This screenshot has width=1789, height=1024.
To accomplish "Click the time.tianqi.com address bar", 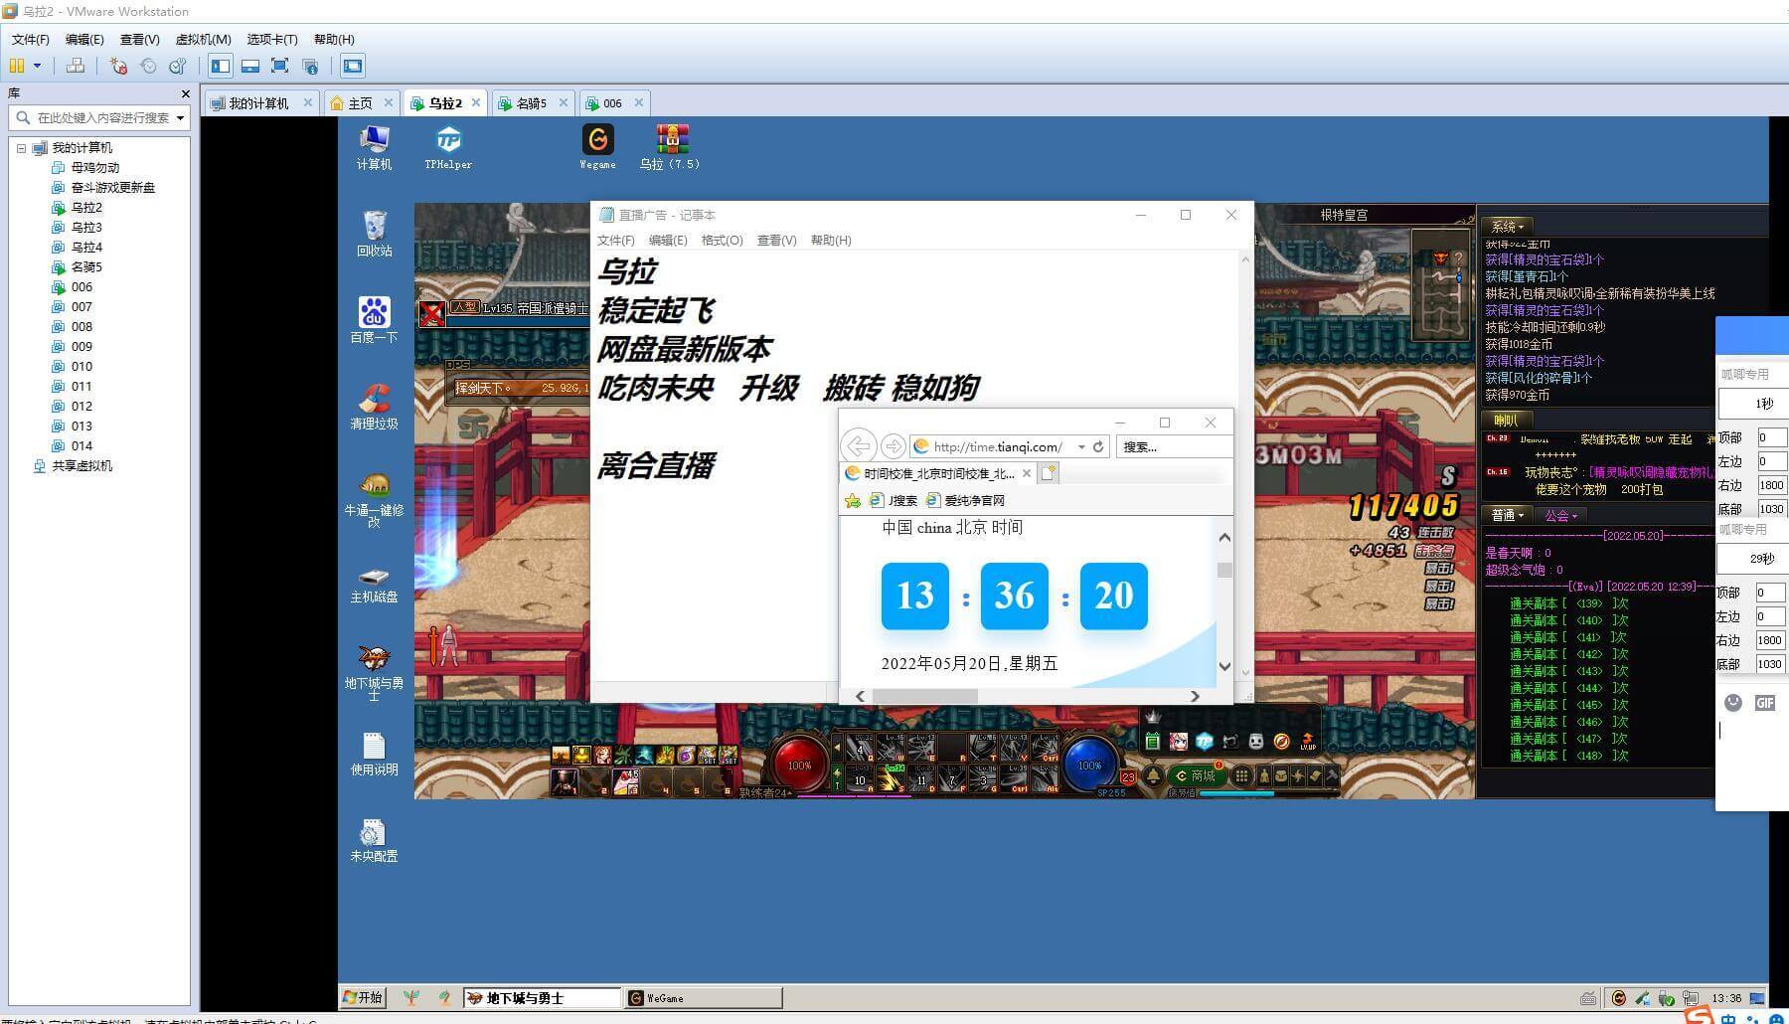I will 998,446.
